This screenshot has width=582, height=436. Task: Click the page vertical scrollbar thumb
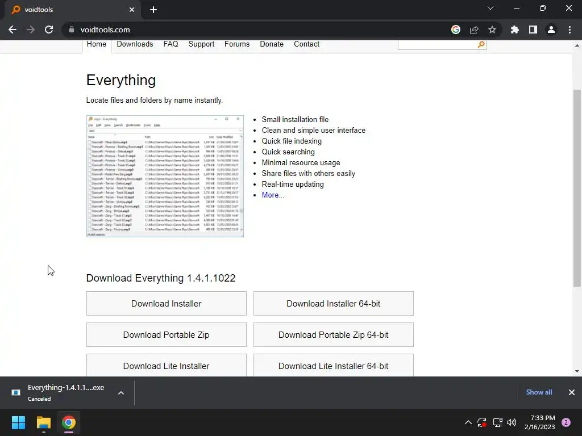tap(577, 188)
